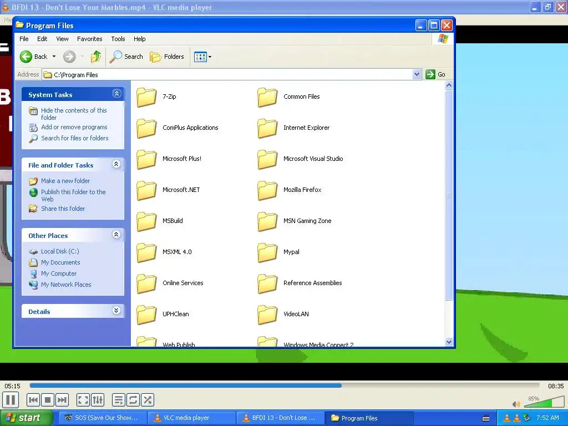Click Publish this folder to the Web
568x426 pixels.
(x=73, y=195)
